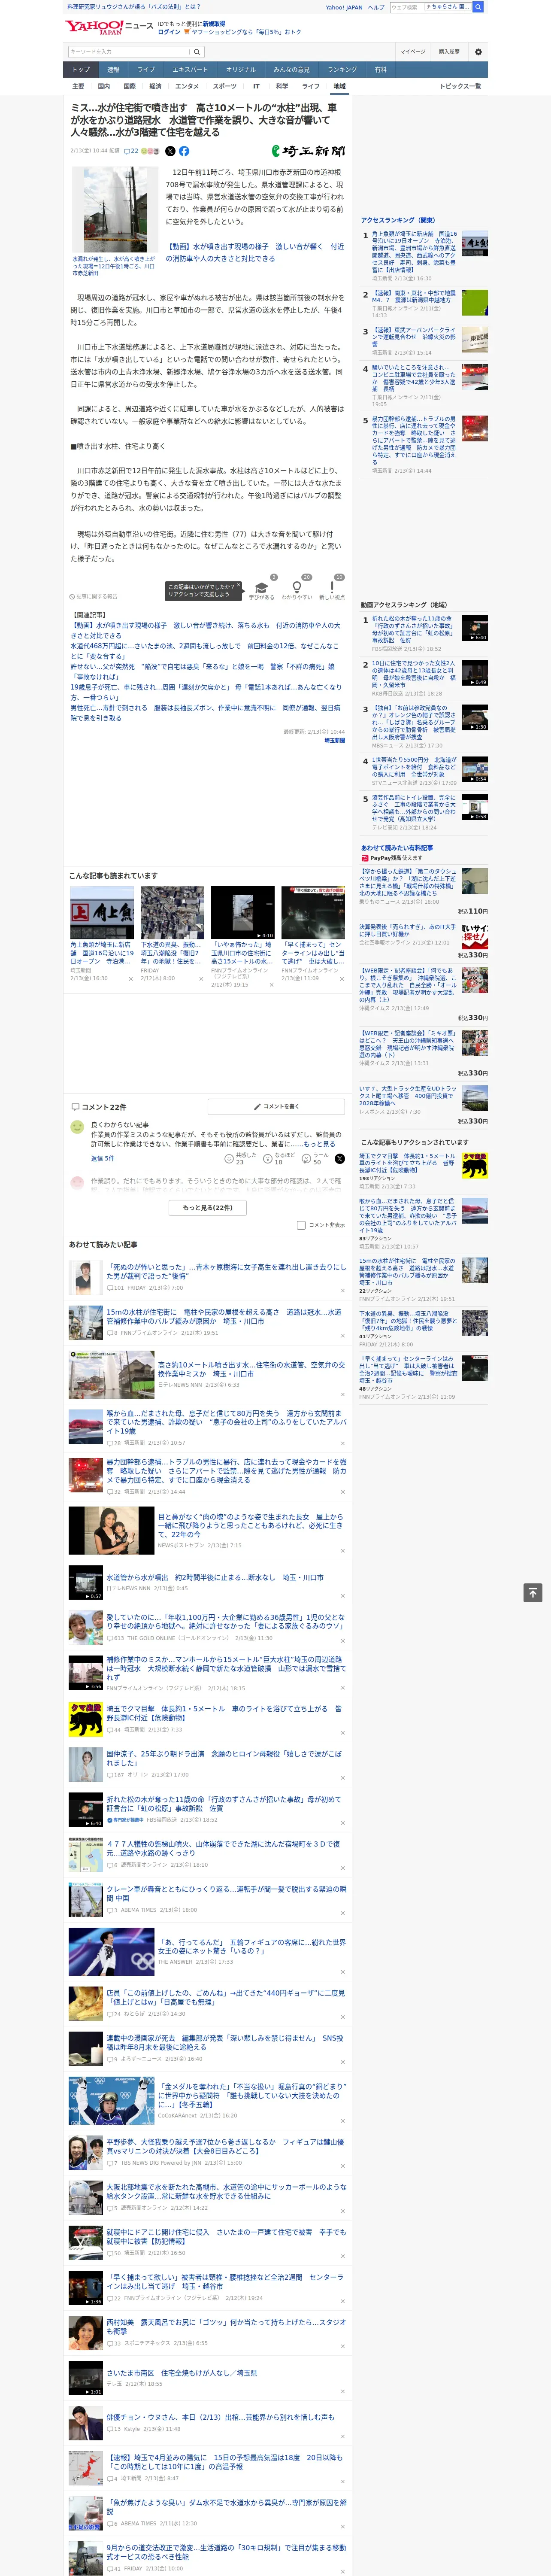Click the キーワードを入力 search field
The image size is (551, 2576).
pyautogui.click(x=129, y=51)
